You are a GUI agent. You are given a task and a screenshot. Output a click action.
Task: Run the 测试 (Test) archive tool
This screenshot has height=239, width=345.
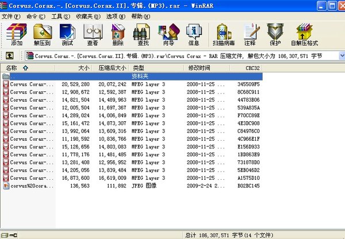pyautogui.click(x=67, y=34)
